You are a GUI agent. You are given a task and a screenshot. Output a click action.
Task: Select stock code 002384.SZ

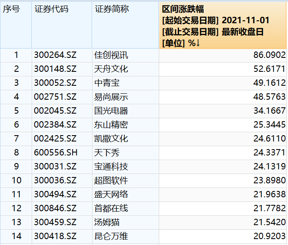(x=55, y=125)
